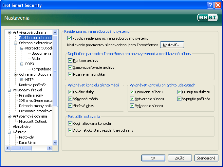Toggle Vypnutie počítača checkbox

pos(179,99)
